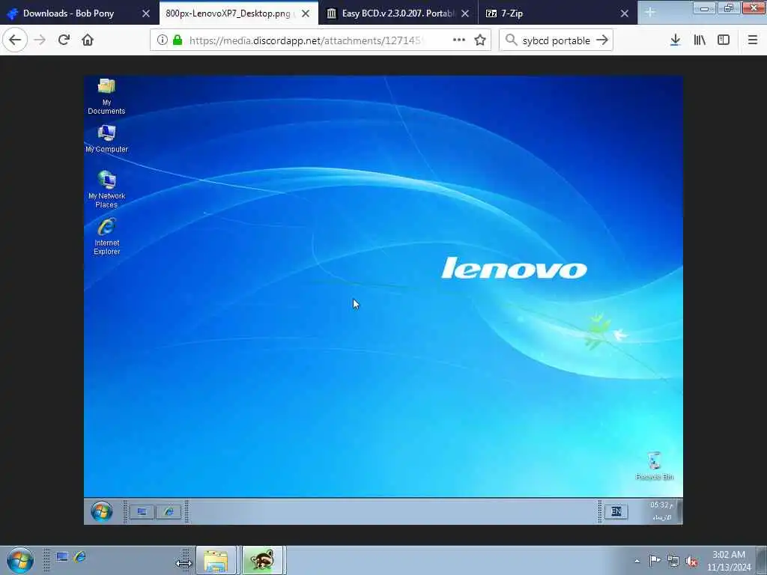
Task: Close the Downloads - Bob Pony tab
Action: (x=146, y=13)
